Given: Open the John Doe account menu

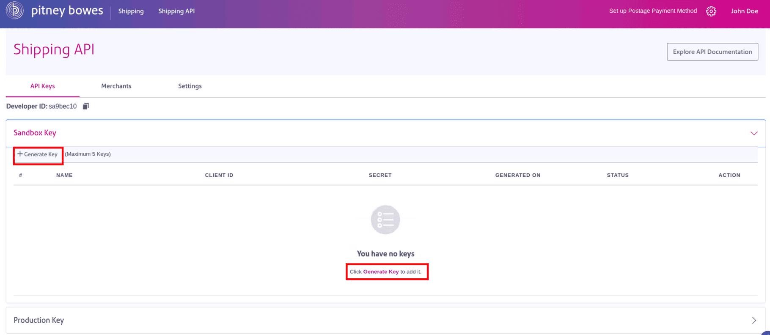Looking at the screenshot, I should click(744, 11).
